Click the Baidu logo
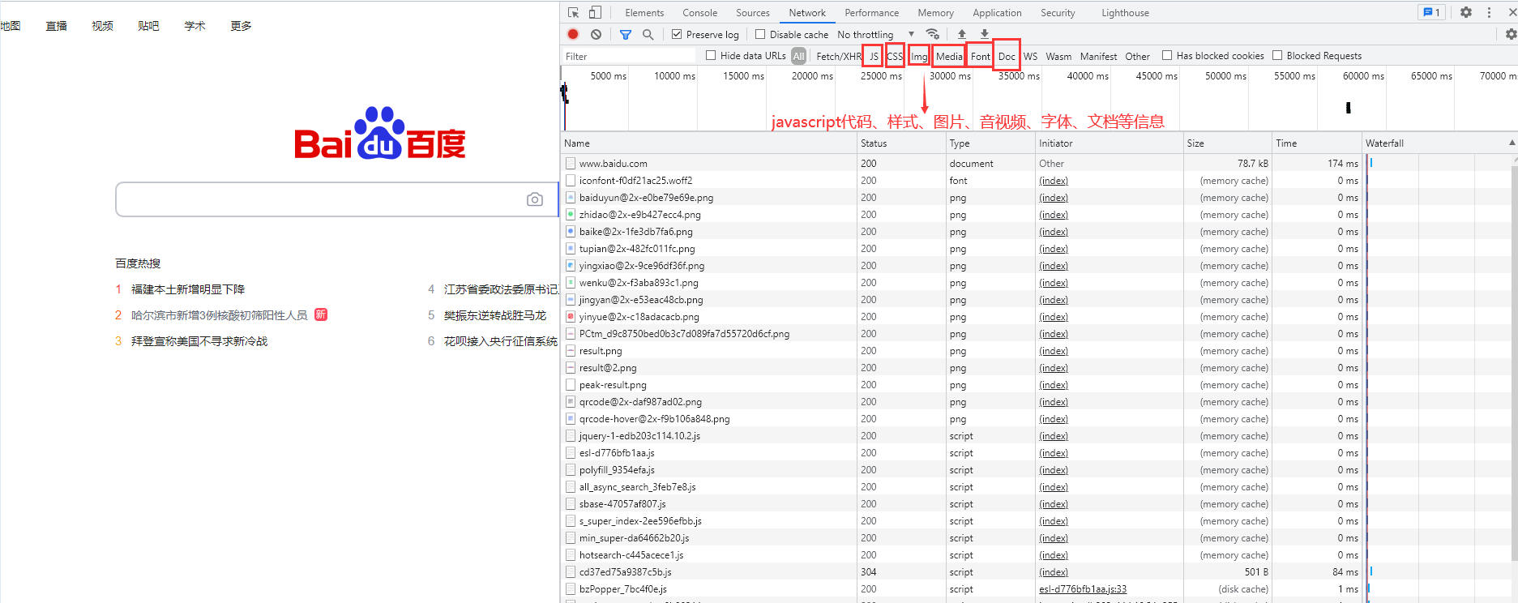 click(379, 133)
